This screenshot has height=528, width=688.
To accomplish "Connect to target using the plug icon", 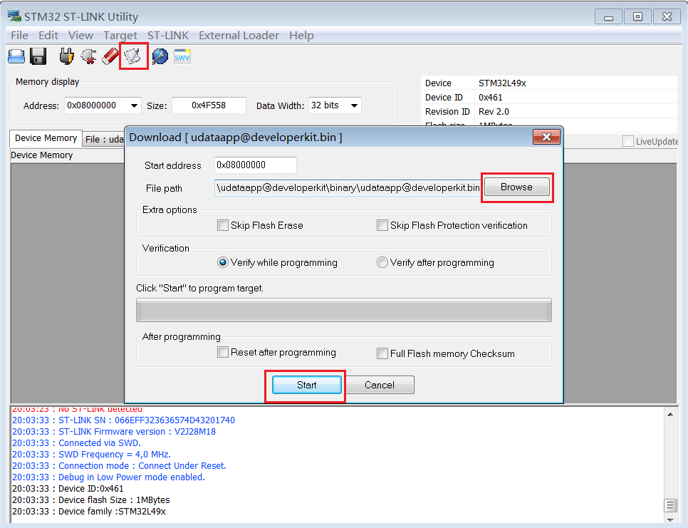I will 67,56.
